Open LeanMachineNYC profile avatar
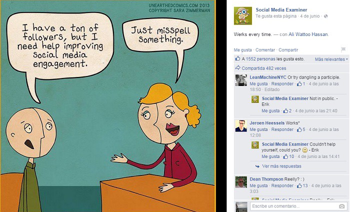The height and width of the screenshot is (212, 350). point(241,80)
